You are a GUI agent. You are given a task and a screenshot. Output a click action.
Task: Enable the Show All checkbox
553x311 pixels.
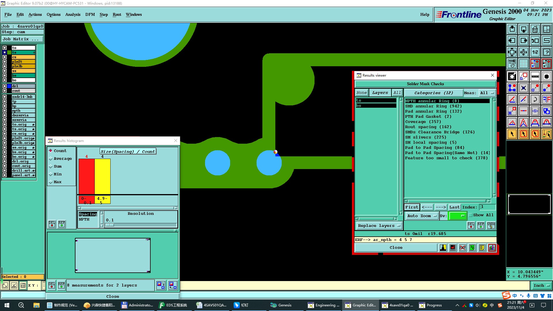(471, 215)
